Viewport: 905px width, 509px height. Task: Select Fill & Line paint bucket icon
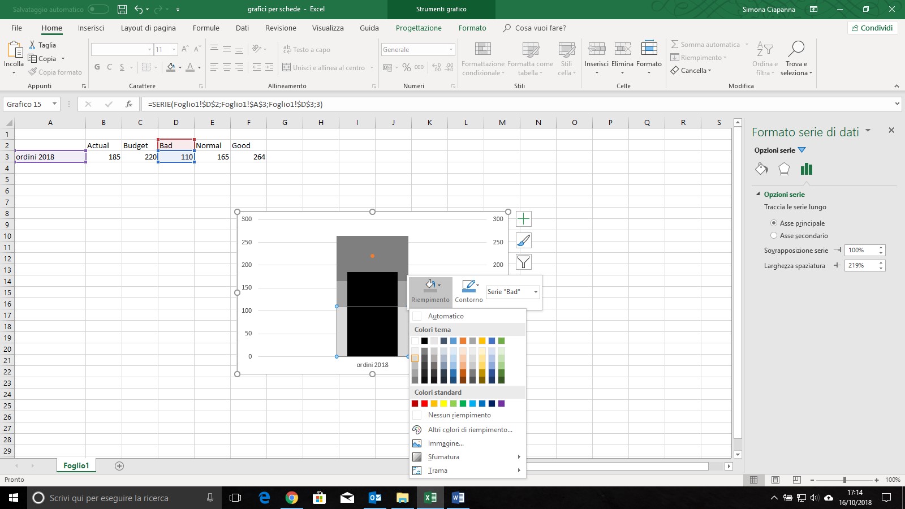pyautogui.click(x=761, y=169)
